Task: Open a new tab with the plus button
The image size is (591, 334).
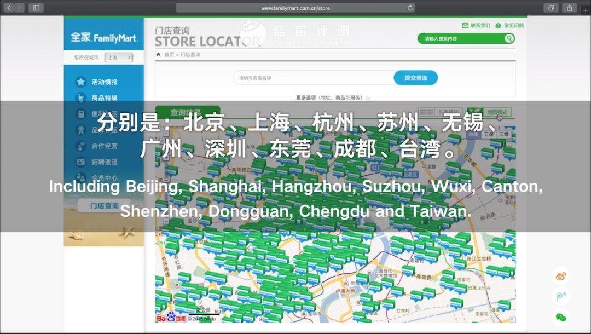Action: 586,9
